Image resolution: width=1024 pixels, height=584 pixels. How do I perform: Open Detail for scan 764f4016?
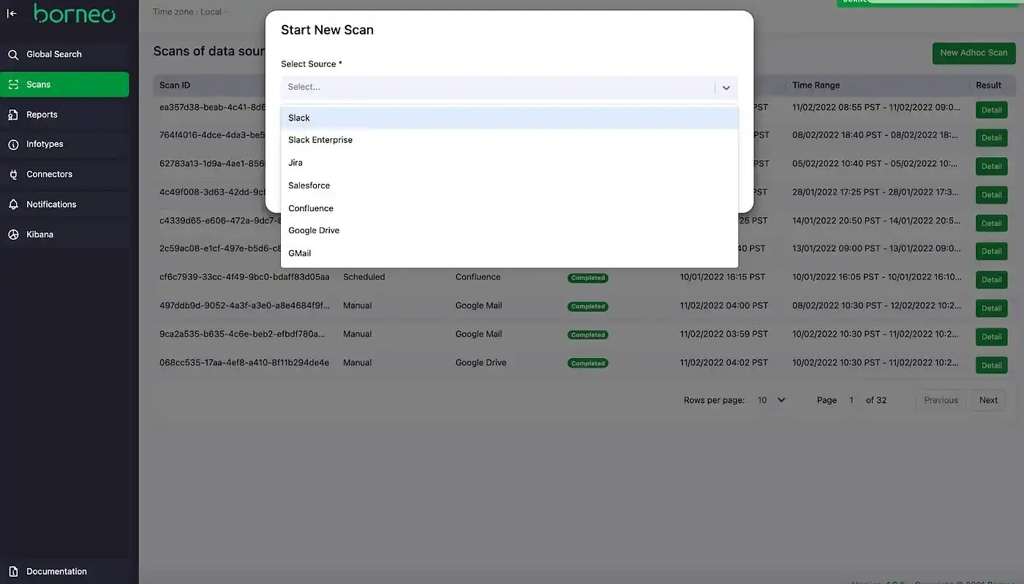tap(991, 137)
